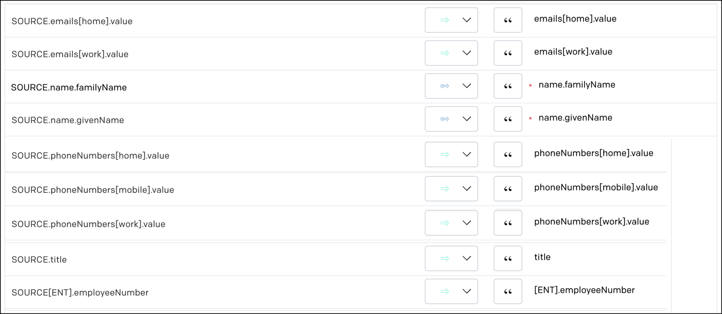Screen dimensions: 722x314
Task: Click the quote button for phoneNumbers[work].value
Action: click(x=508, y=223)
